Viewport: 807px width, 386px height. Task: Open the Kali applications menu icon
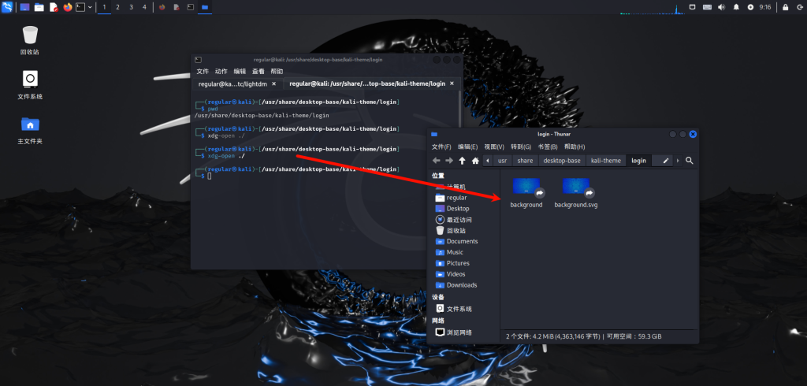7,7
